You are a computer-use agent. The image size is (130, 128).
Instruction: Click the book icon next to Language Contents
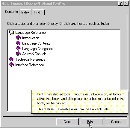point(18,43)
